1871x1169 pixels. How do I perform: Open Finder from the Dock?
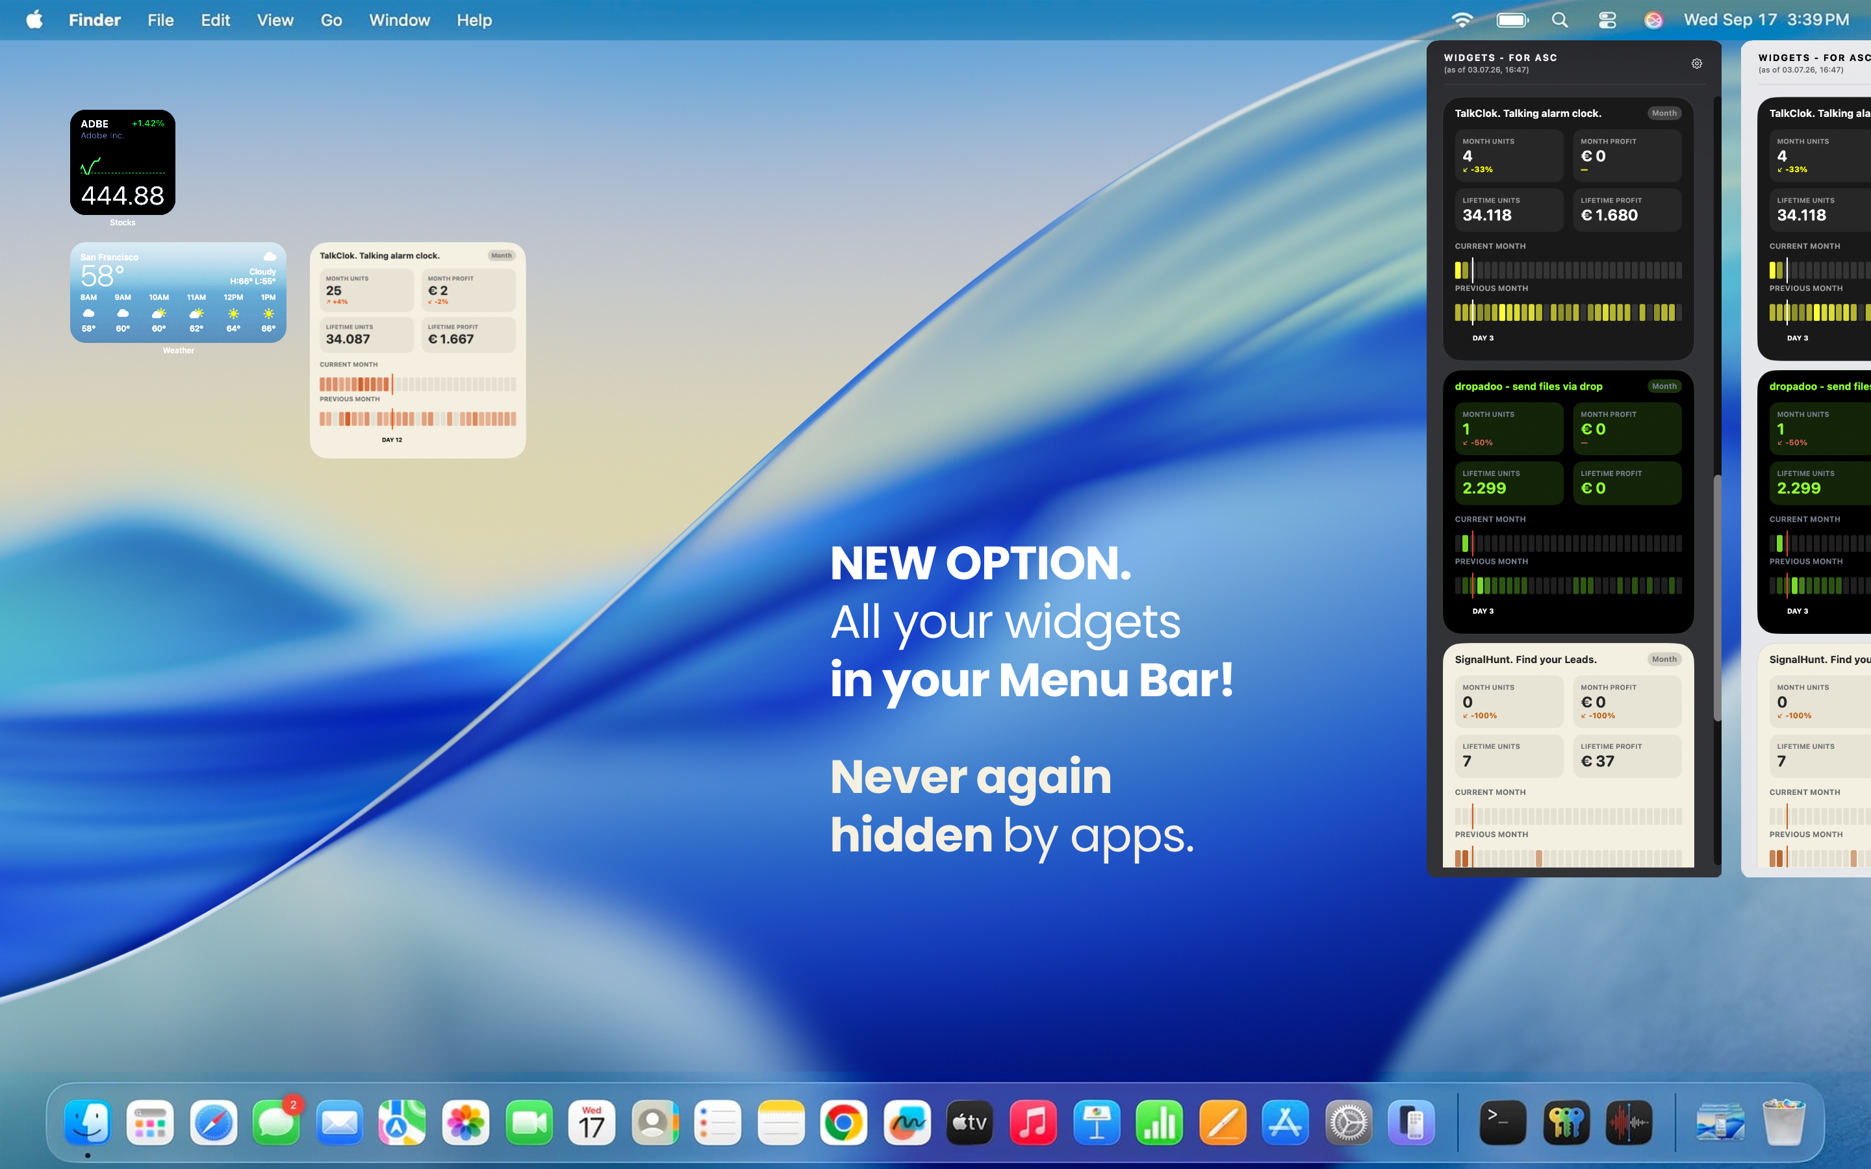coord(87,1122)
